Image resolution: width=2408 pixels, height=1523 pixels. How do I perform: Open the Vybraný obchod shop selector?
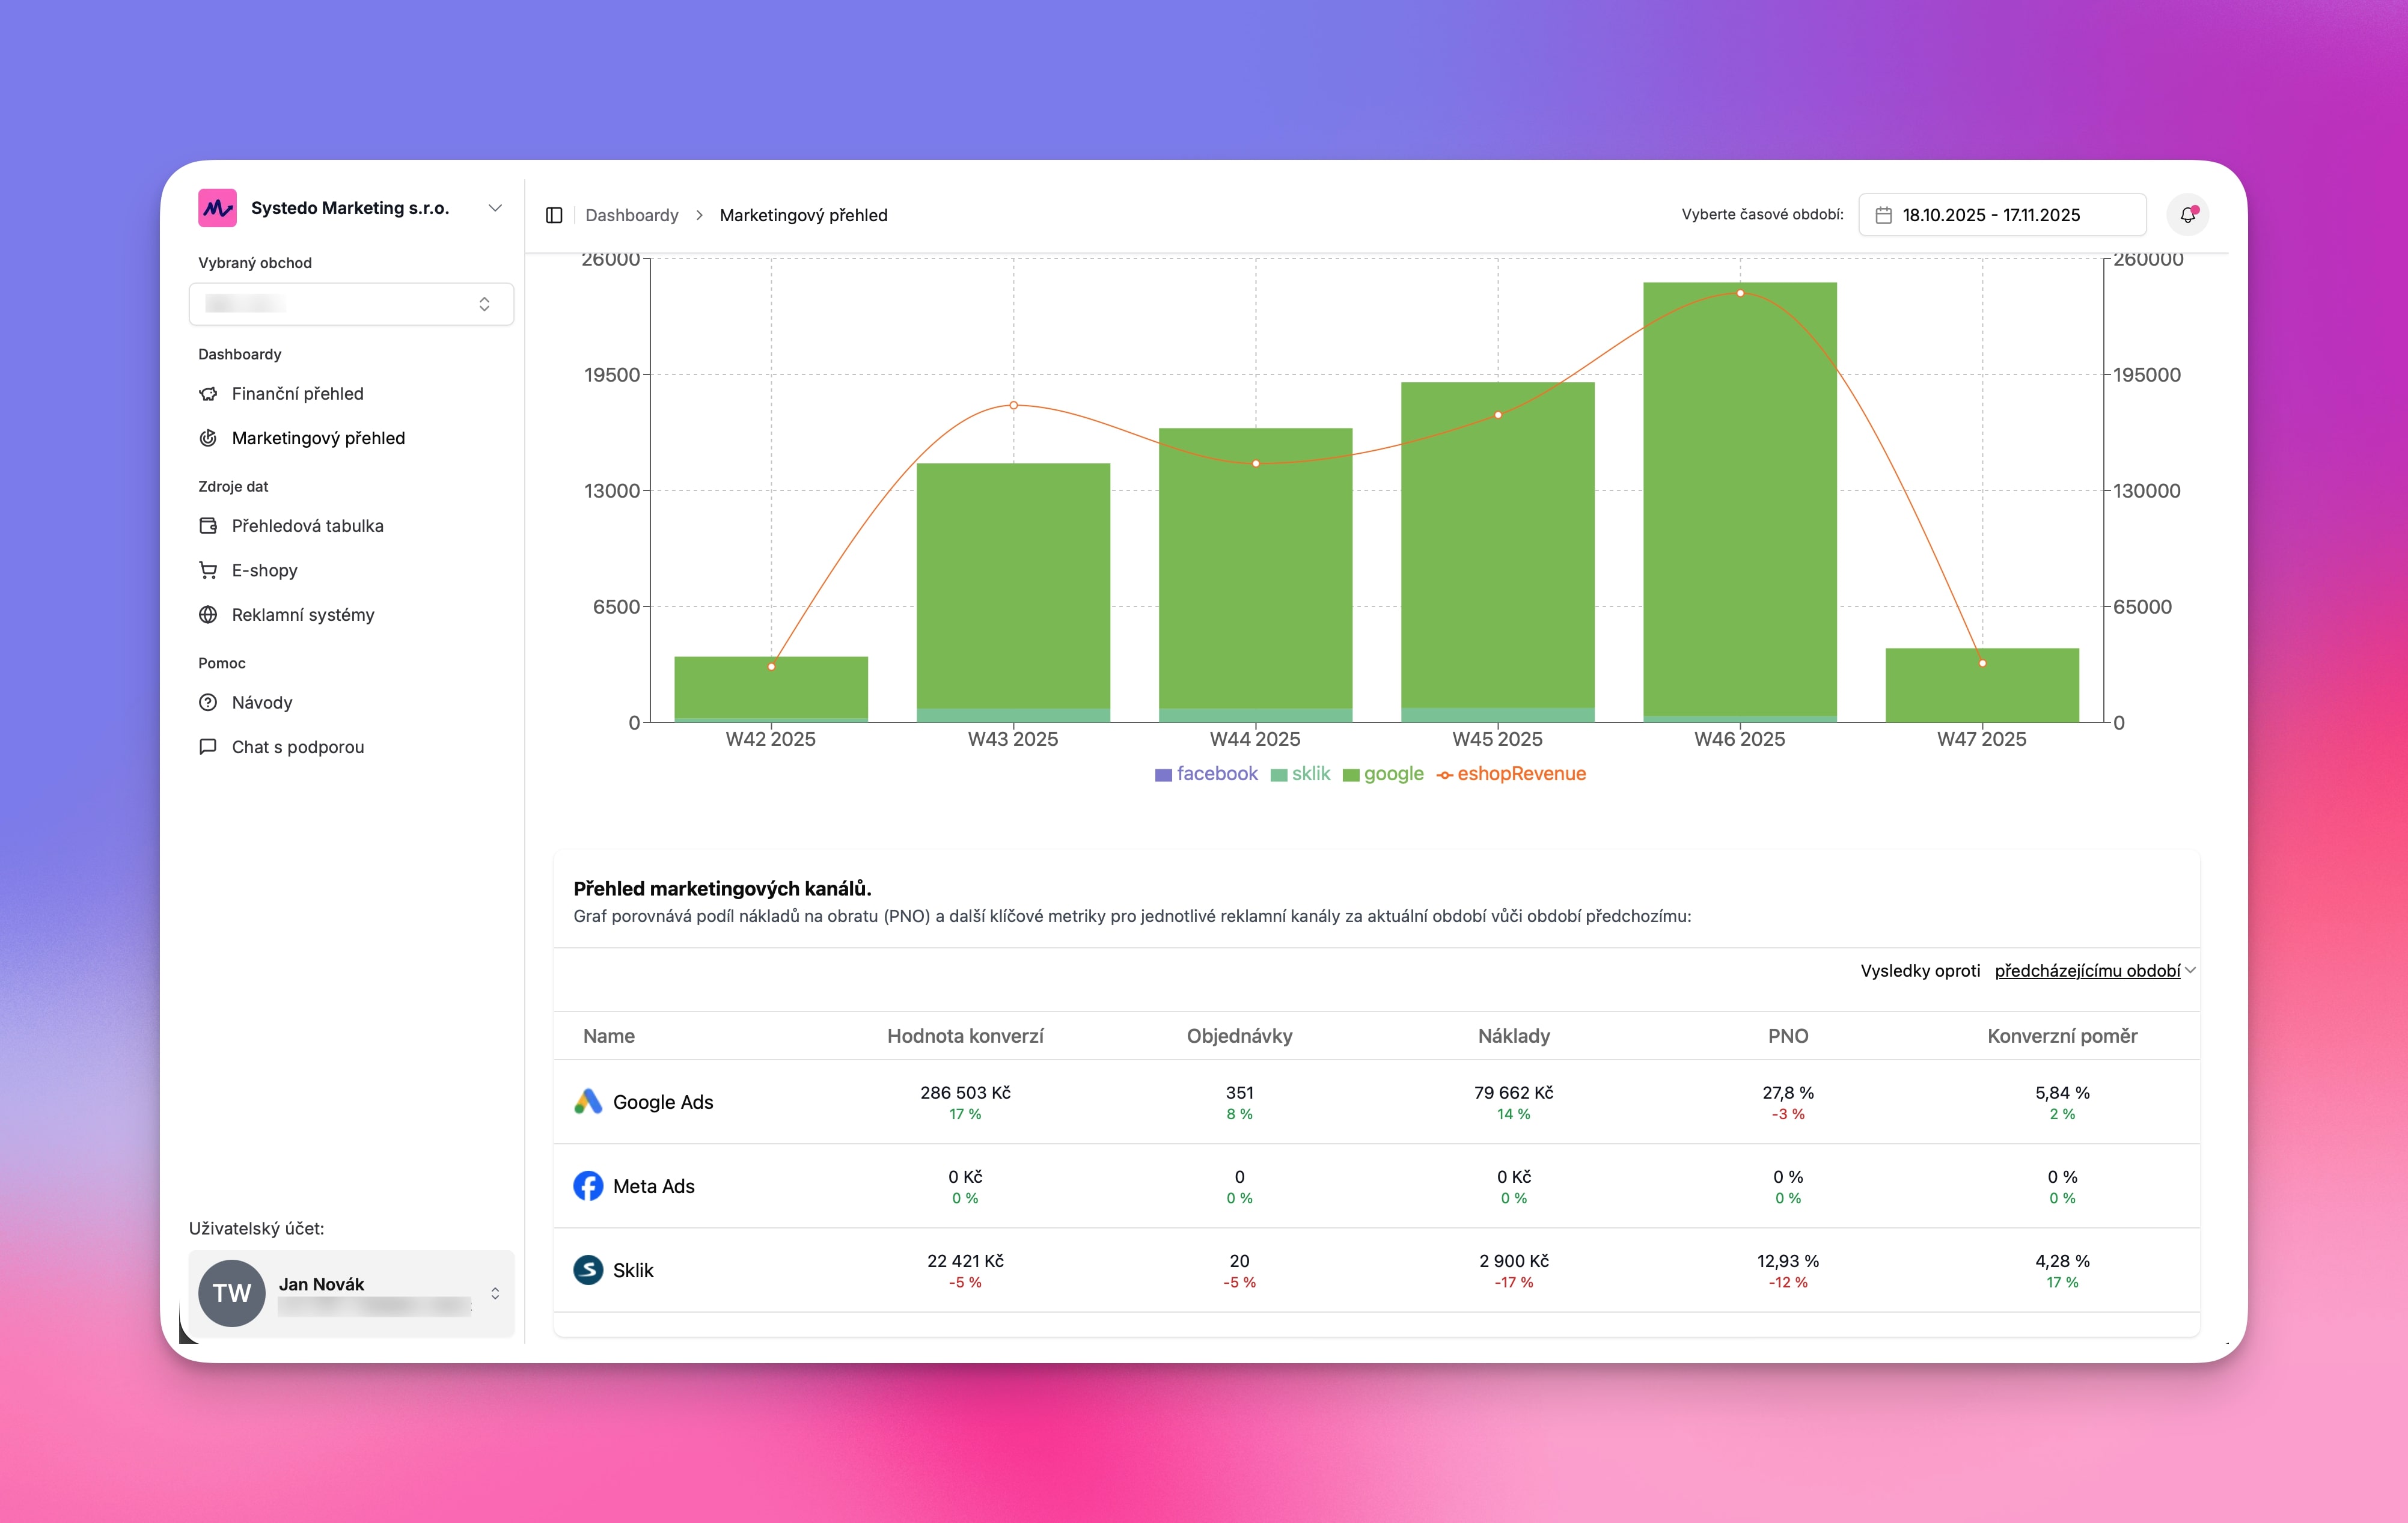coord(351,304)
